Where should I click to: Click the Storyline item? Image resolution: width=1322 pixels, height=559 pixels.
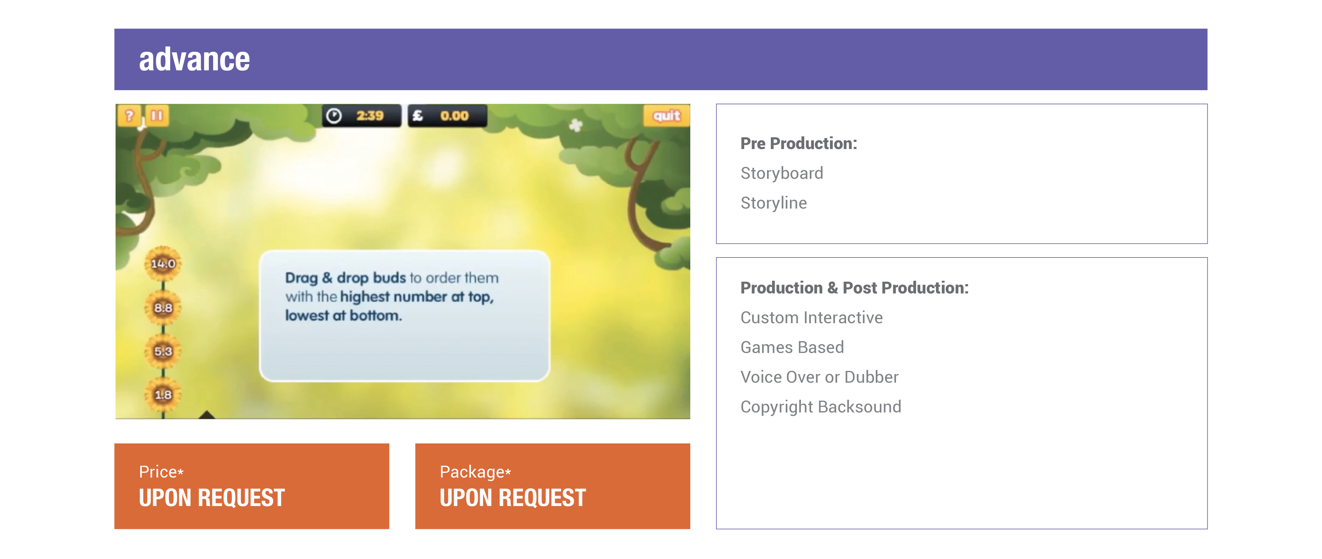pyautogui.click(x=773, y=203)
